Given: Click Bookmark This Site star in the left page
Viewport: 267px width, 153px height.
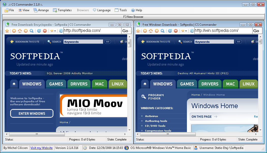Looking at the screenshot, I should click(12, 42).
